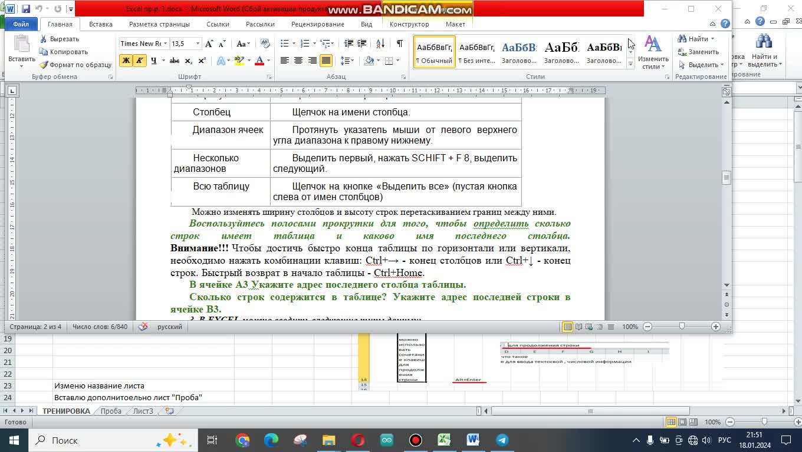
Task: Switch to Normal view in Excel's status bar
Action: click(x=671, y=422)
